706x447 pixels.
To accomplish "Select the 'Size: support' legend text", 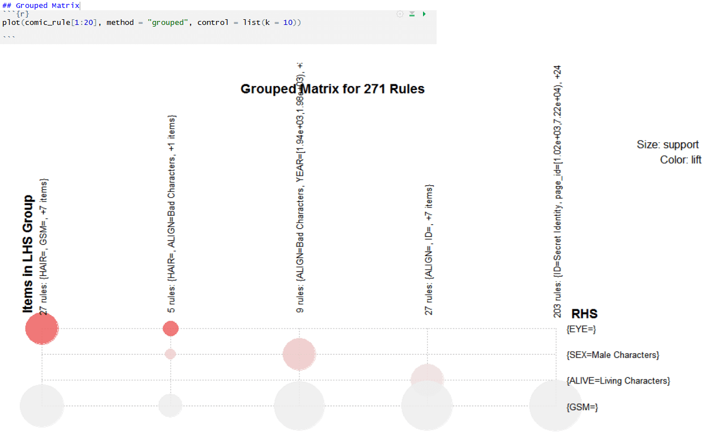I will tap(667, 145).
